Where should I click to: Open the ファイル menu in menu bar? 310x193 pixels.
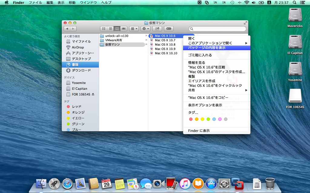35,2
